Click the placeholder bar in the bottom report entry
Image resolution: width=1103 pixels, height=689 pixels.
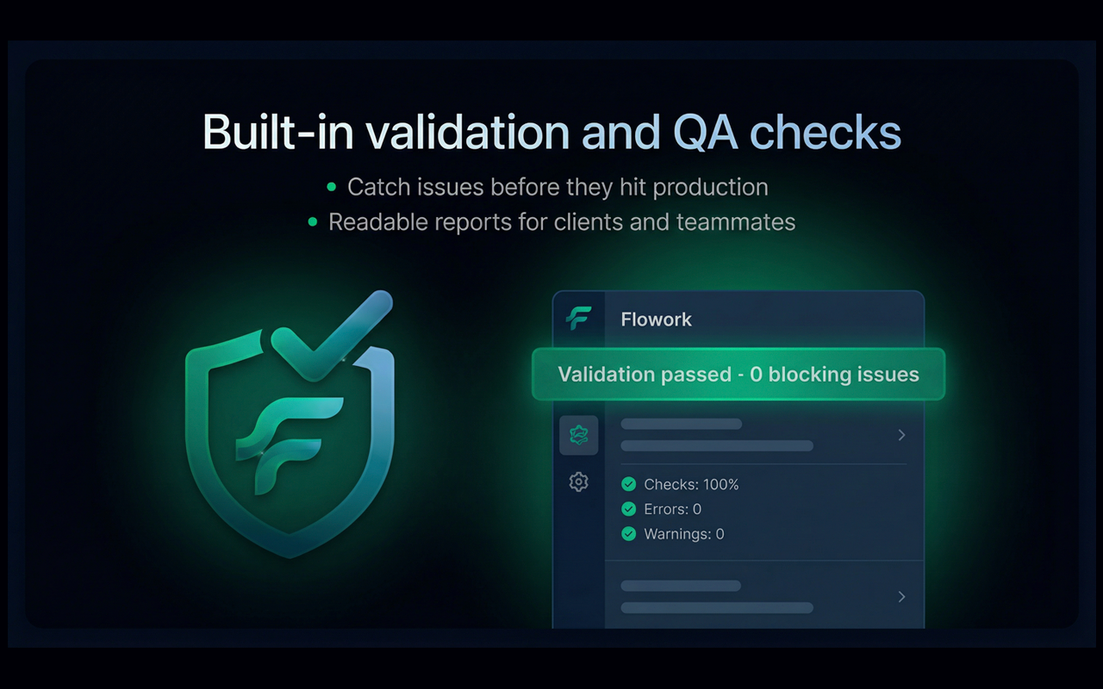[x=681, y=585]
